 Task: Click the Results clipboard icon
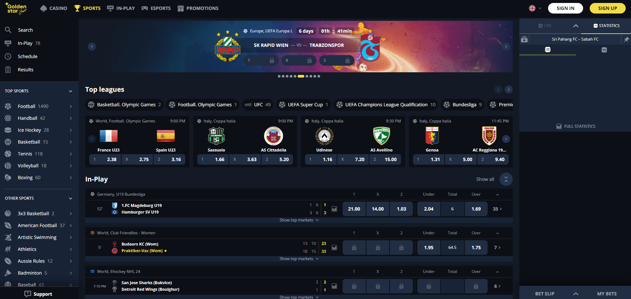click(x=8, y=70)
